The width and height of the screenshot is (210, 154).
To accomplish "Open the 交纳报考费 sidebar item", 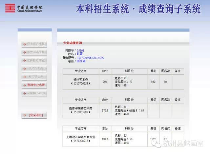I will pos(34,69).
